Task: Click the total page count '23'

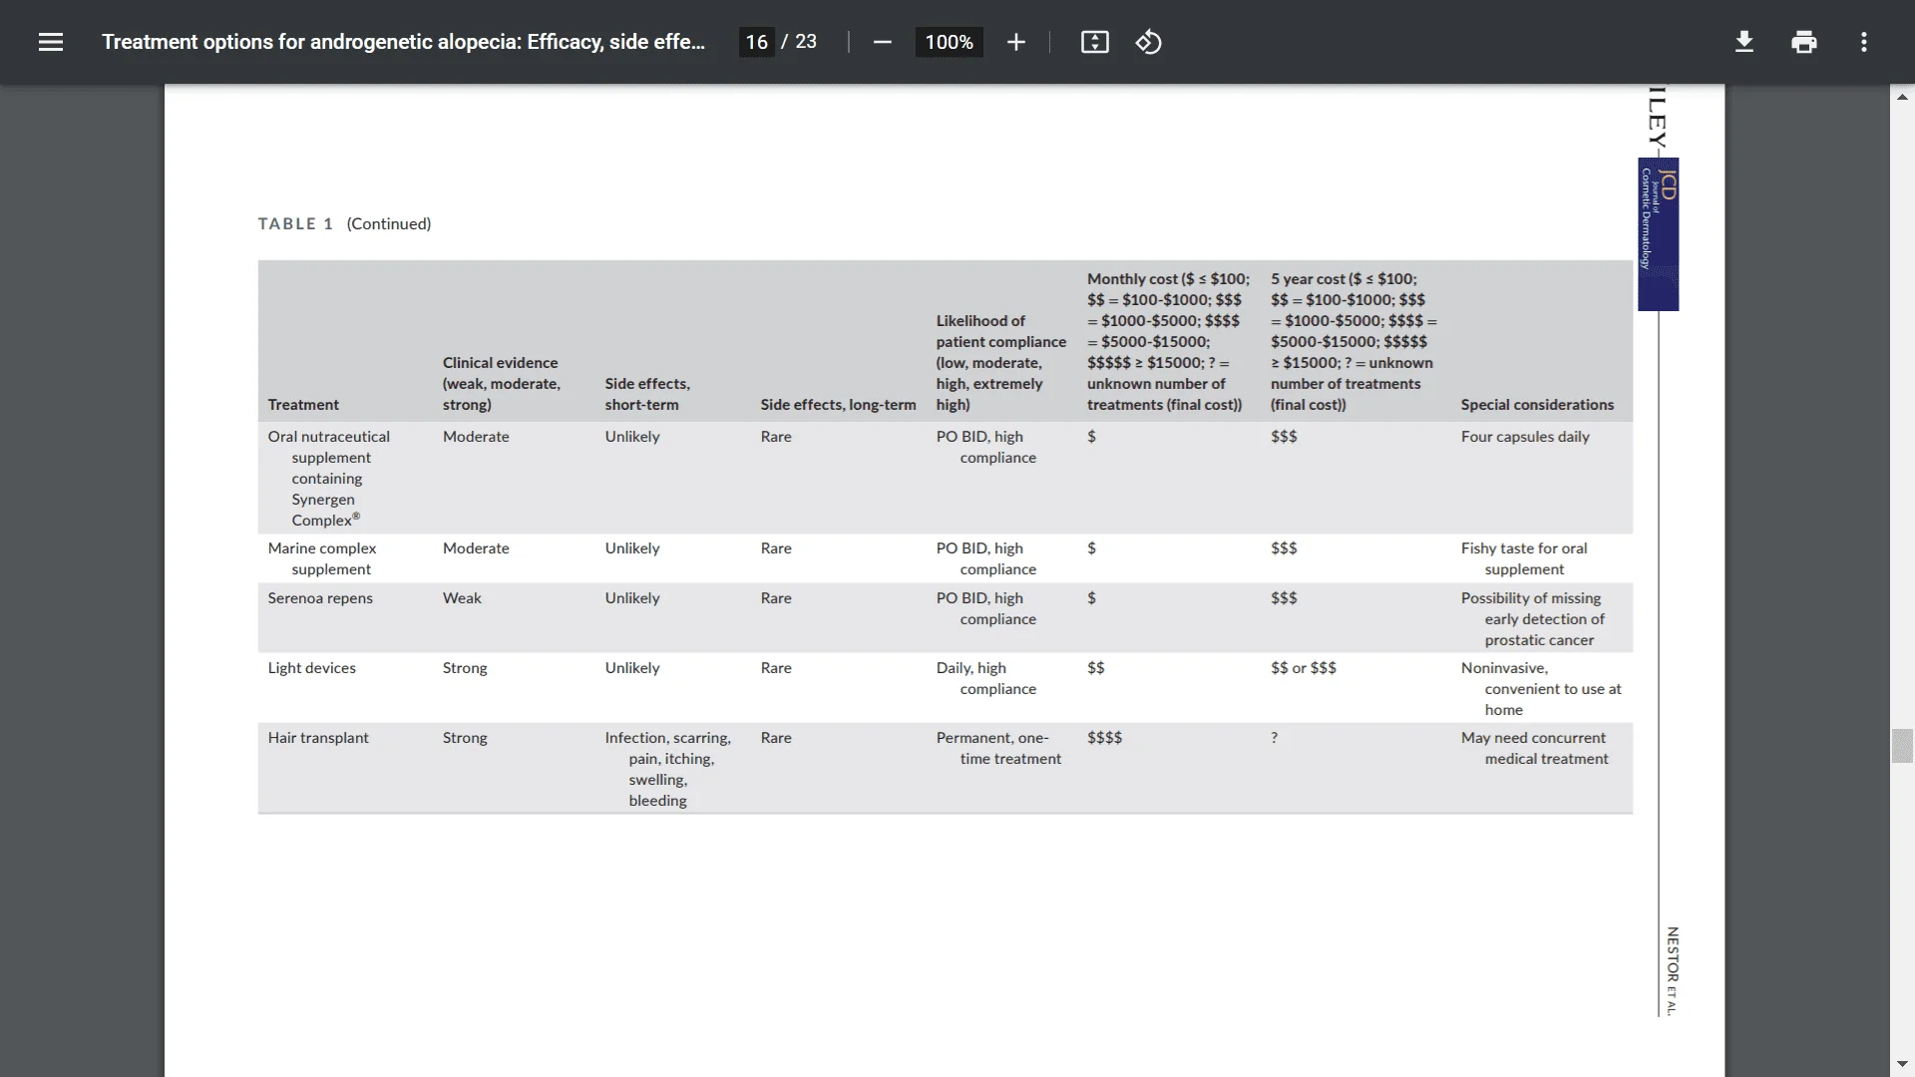Action: pyautogui.click(x=806, y=42)
